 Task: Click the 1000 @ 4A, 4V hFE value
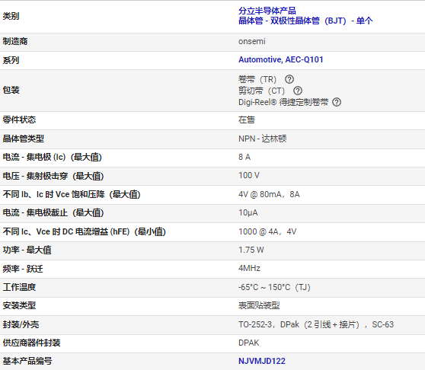267,232
